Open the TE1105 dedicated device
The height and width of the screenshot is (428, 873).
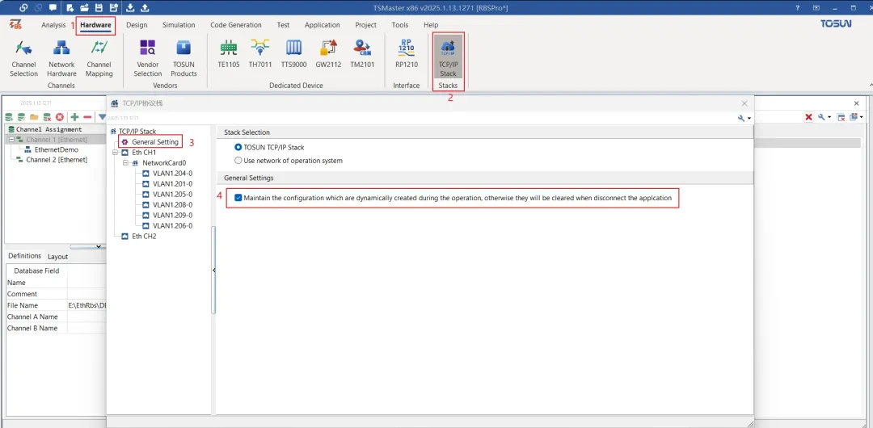229,53
